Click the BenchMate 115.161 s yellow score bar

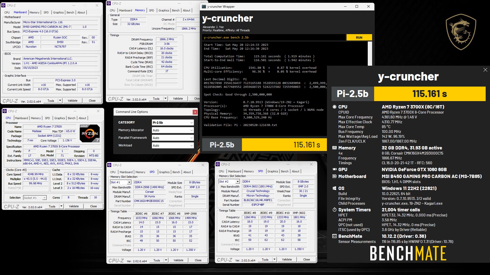pos(430,94)
